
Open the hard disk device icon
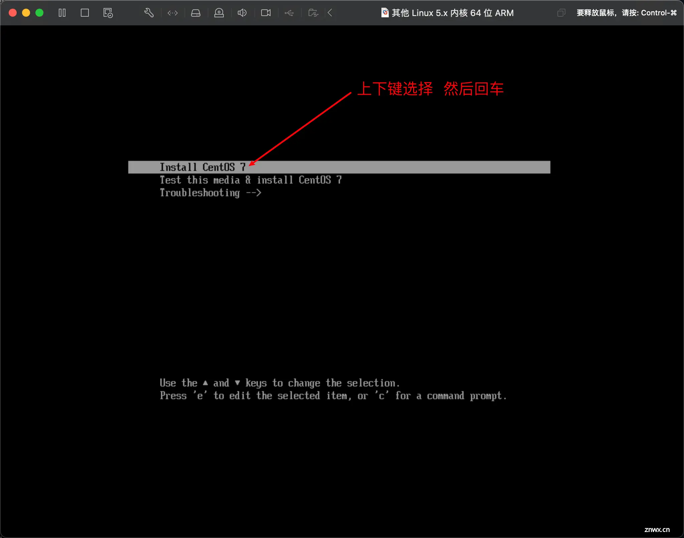click(196, 13)
